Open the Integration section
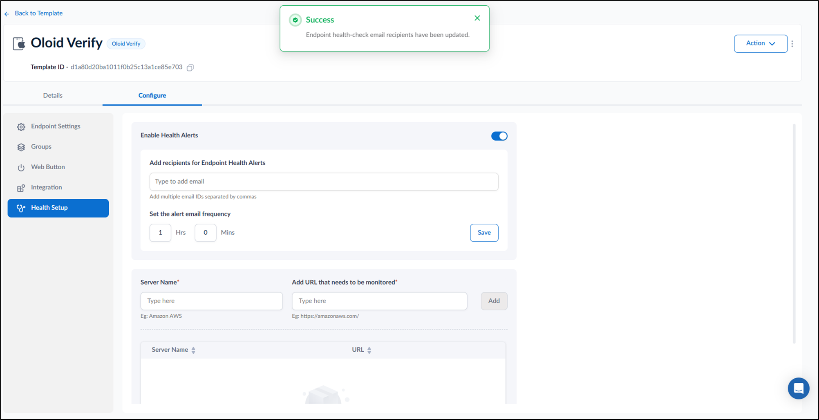The image size is (819, 420). pyautogui.click(x=58, y=188)
